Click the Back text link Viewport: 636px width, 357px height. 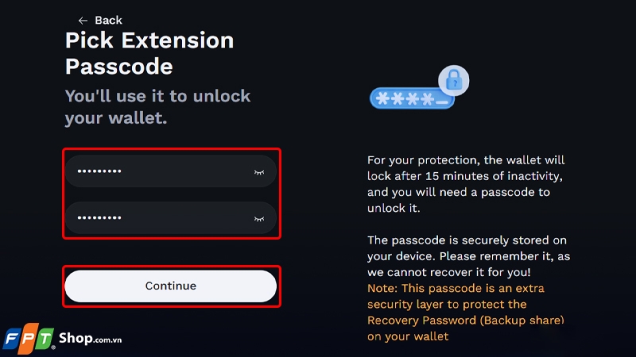[109, 20]
